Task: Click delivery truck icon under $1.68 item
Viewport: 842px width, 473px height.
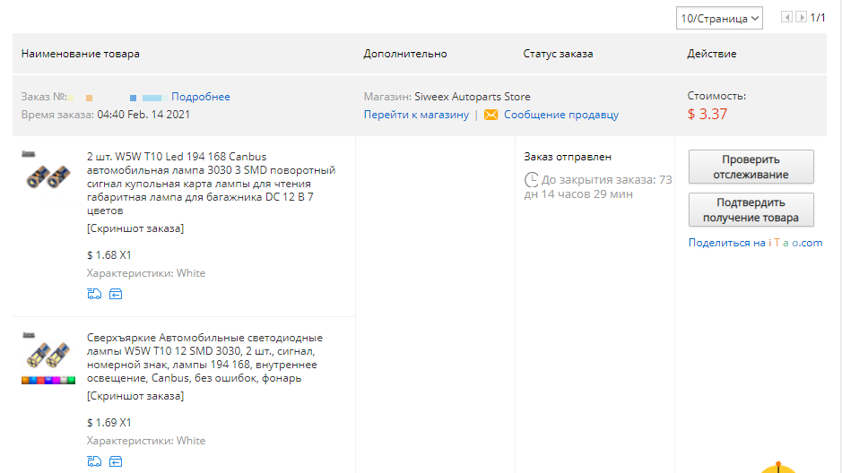Action: pyautogui.click(x=94, y=294)
